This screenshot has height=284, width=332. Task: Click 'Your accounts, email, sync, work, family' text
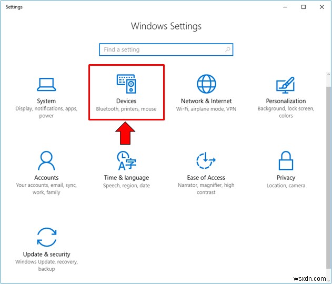tap(46, 189)
